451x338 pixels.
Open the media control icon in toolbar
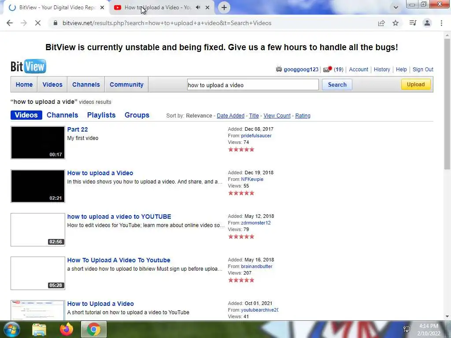point(413,23)
